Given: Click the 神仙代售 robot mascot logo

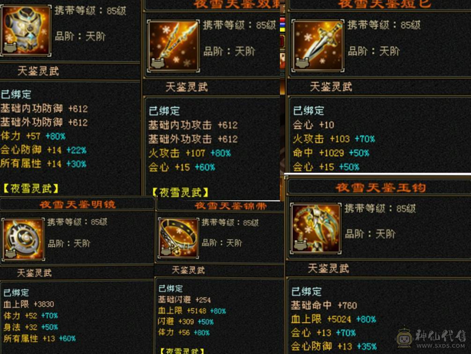Looking at the screenshot, I should coord(405,338).
